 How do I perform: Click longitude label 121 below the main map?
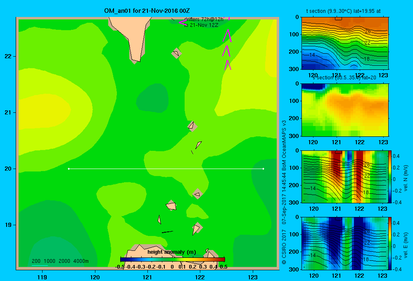[x=147, y=277]
